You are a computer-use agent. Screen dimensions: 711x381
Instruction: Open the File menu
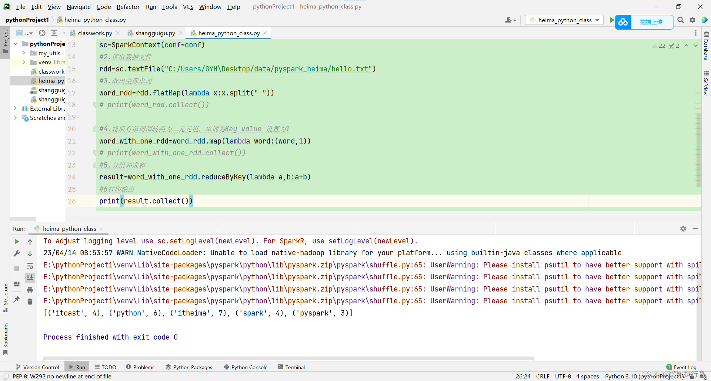(x=21, y=7)
